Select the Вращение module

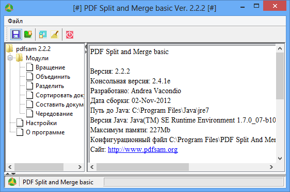click(50, 67)
